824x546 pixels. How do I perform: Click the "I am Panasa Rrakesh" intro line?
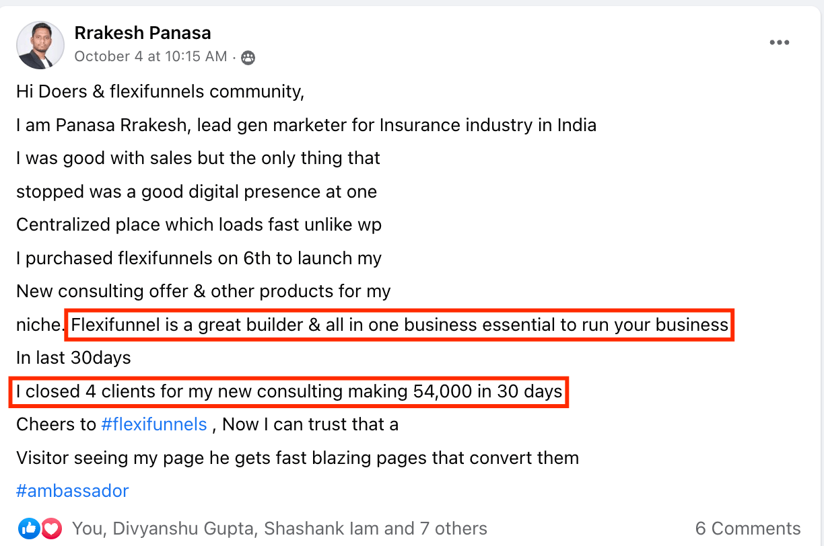306,125
